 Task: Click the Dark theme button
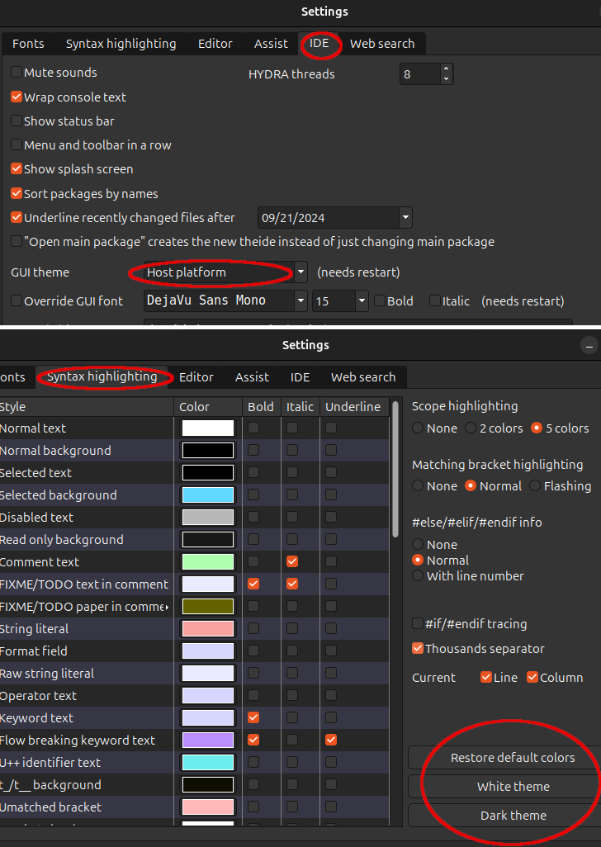point(513,816)
